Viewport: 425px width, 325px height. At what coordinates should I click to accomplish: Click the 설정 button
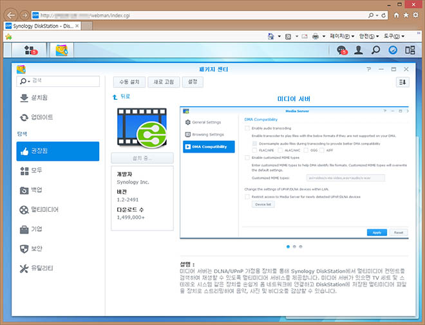click(x=193, y=82)
